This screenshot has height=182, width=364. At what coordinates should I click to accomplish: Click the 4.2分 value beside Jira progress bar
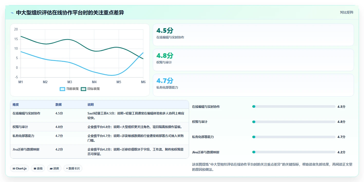coord(341,152)
